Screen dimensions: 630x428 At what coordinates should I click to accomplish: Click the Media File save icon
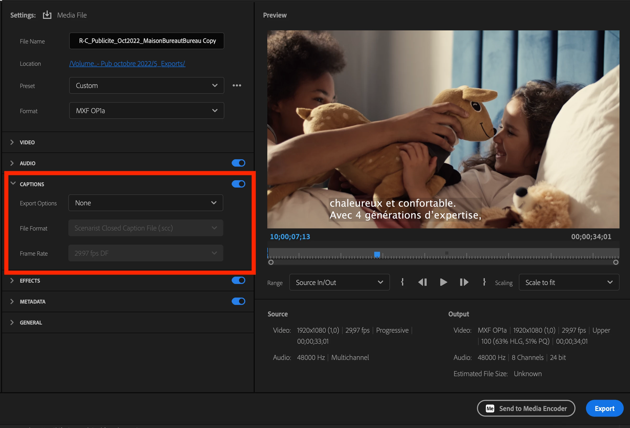(x=47, y=15)
